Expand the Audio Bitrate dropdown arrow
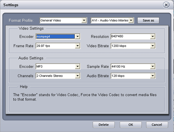The height and width of the screenshot is (132, 174). coord(153,76)
